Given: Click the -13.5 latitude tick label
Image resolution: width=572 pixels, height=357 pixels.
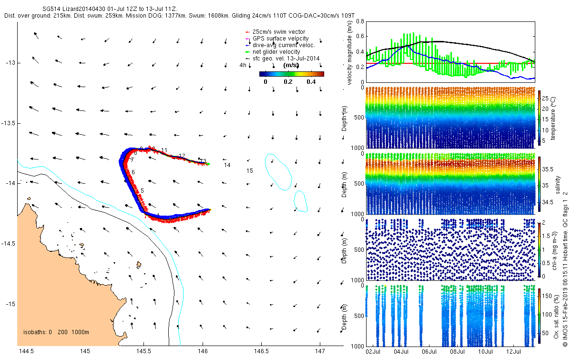Looking at the screenshot, I should pyautogui.click(x=8, y=123).
